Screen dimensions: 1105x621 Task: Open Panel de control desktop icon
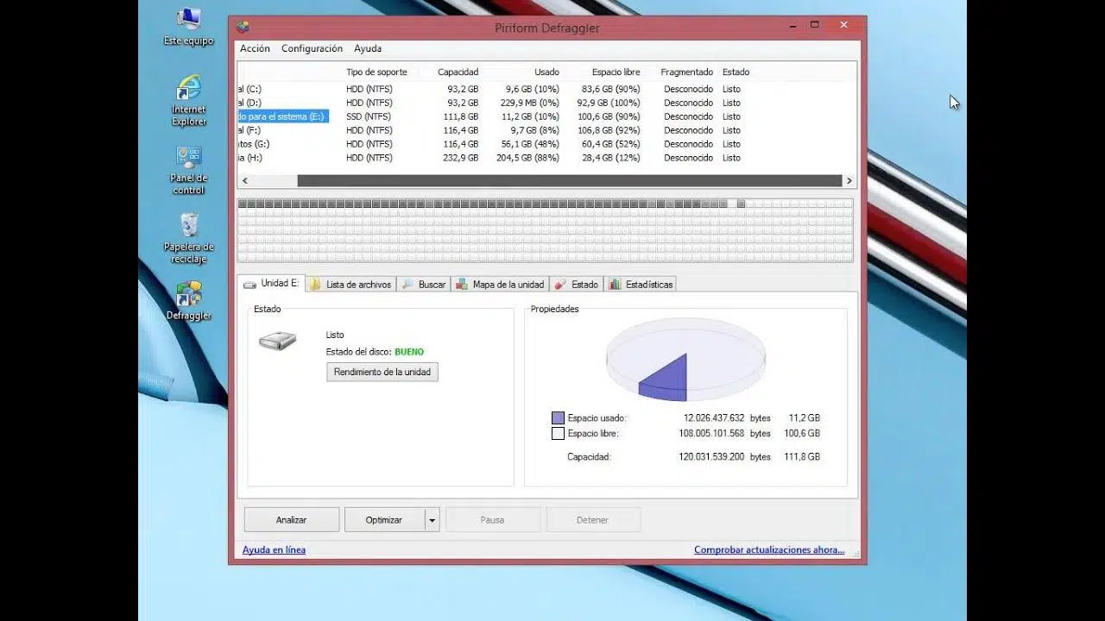coord(188,159)
